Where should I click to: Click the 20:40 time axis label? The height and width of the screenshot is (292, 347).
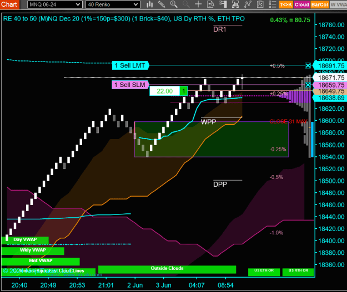pos(19,285)
